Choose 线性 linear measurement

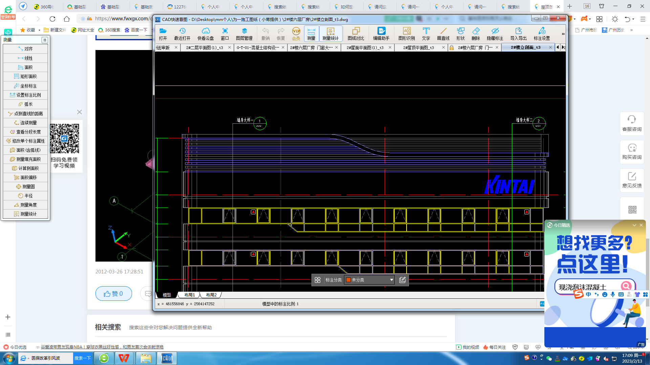[x=25, y=58]
